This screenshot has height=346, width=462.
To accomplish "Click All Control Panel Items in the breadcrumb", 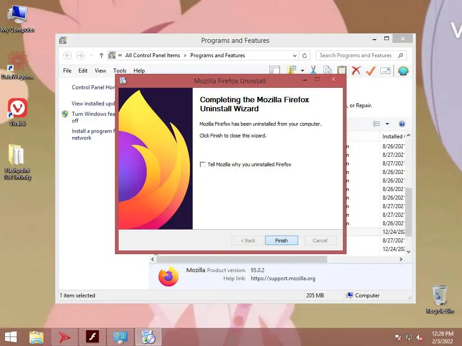I will tap(152, 55).
